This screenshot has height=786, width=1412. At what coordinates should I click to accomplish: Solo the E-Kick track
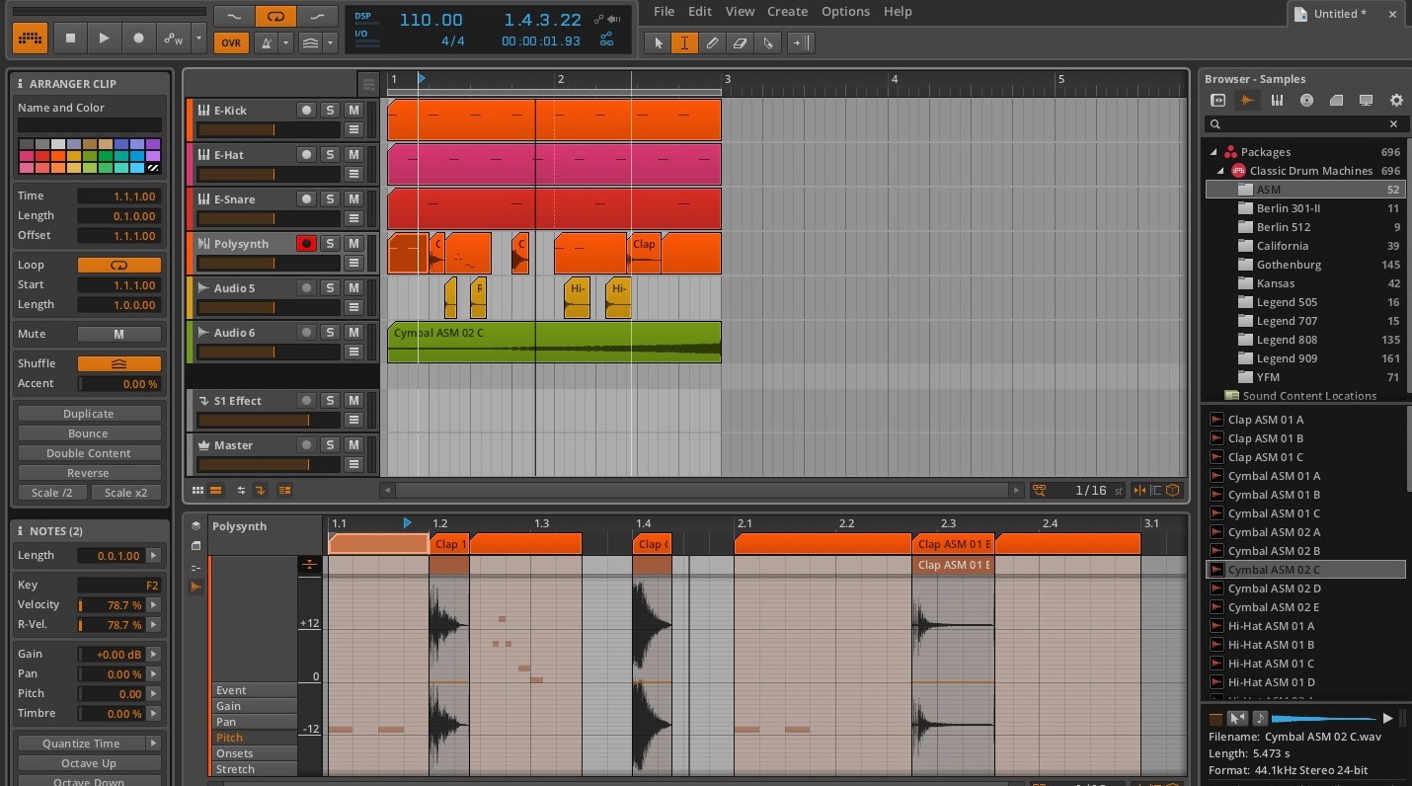330,111
